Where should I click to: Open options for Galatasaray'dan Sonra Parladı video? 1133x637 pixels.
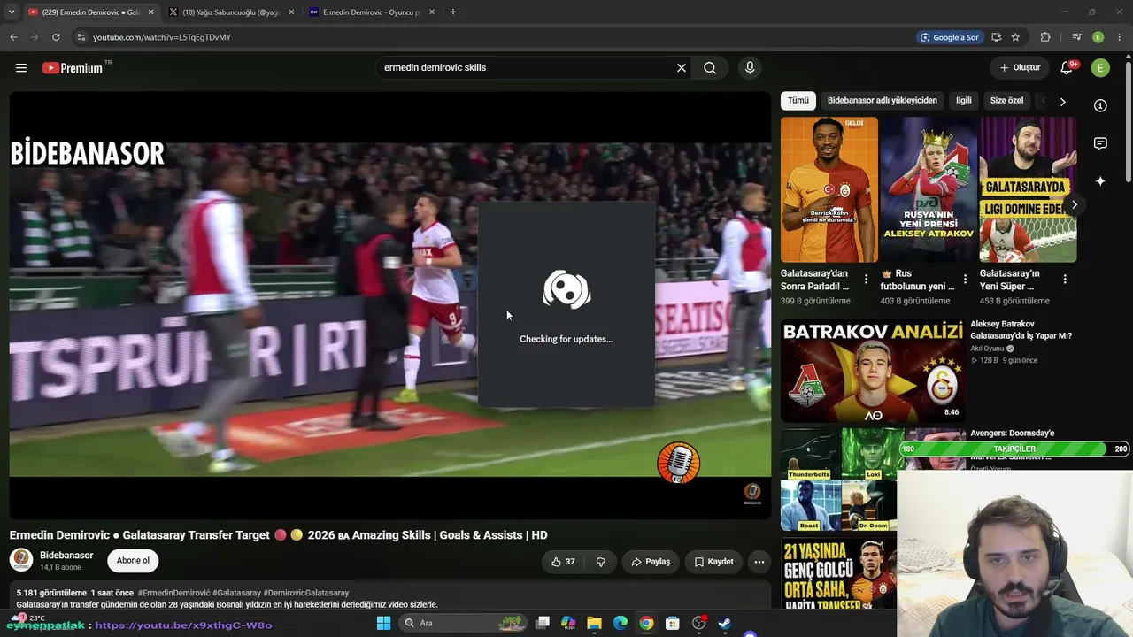pyautogui.click(x=867, y=280)
